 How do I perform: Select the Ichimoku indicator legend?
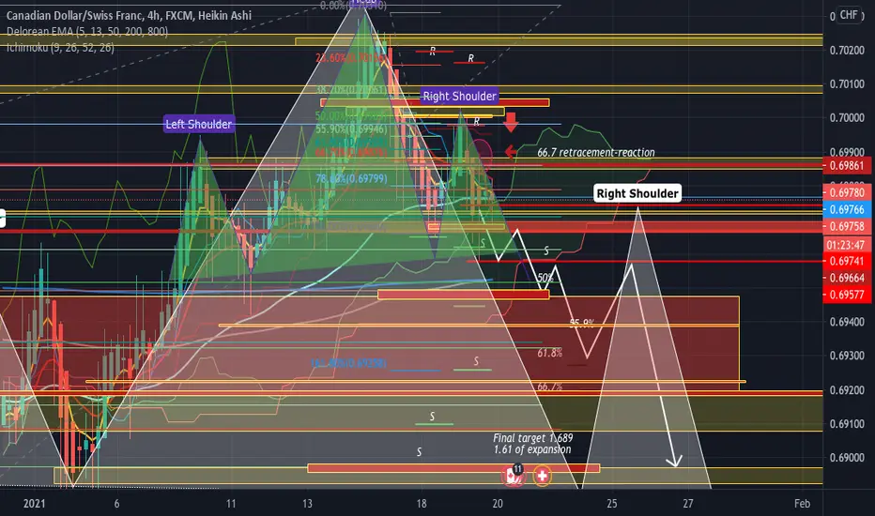pyautogui.click(x=60, y=48)
